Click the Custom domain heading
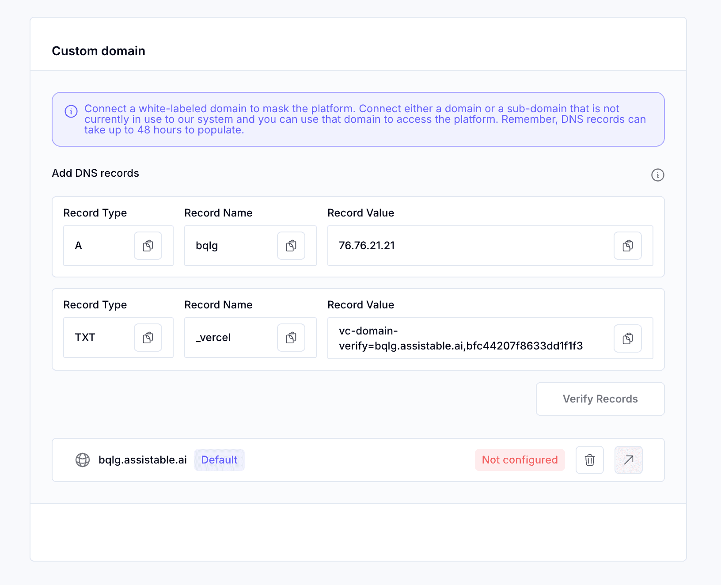This screenshot has width=721, height=585. coord(98,51)
